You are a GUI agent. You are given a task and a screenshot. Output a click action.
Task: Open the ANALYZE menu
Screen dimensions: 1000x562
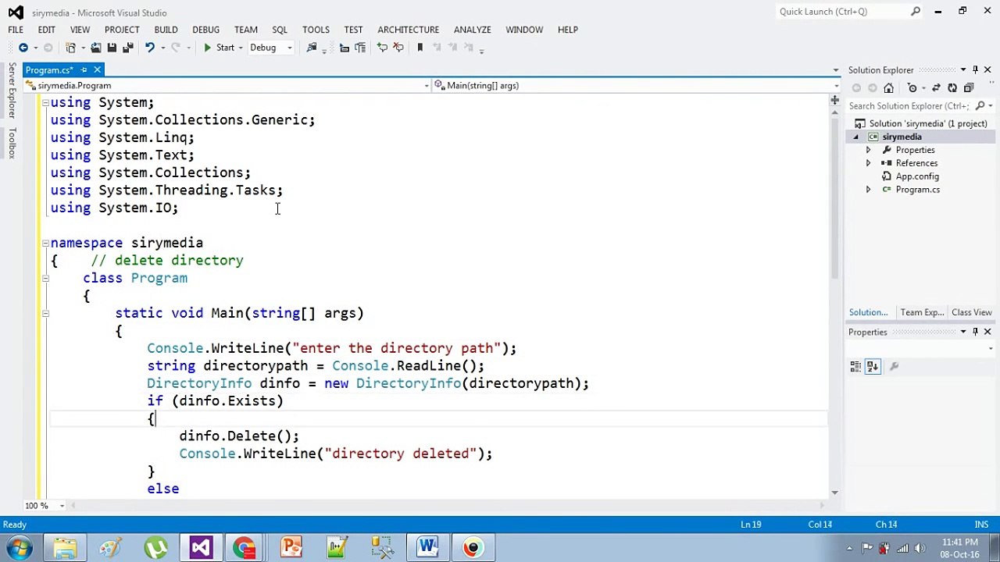pos(473,30)
